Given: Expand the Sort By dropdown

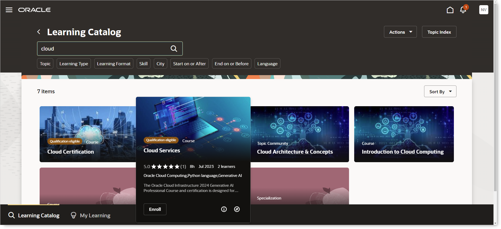Looking at the screenshot, I should point(440,91).
